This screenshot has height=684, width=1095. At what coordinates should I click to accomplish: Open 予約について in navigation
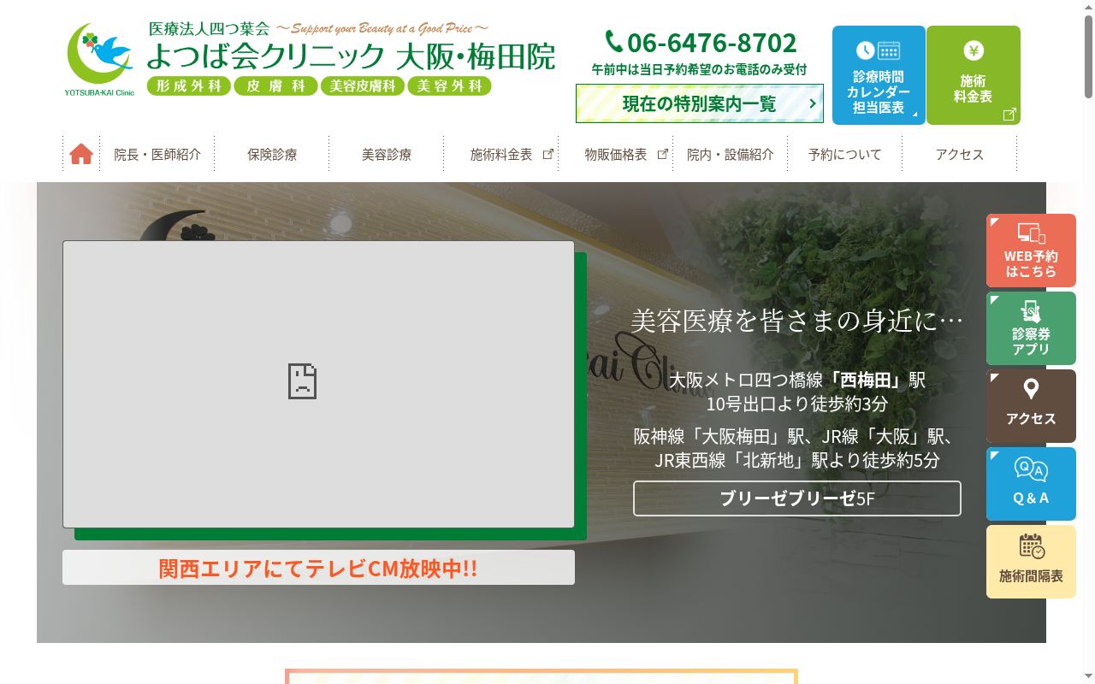coord(845,154)
